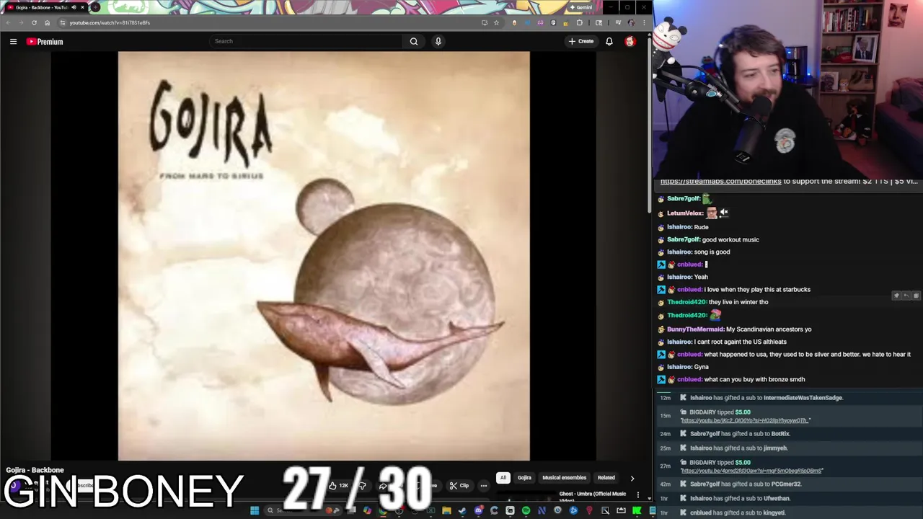Viewport: 923px width, 519px height.
Task: Click username LetumVelox in chat
Action: [684, 213]
